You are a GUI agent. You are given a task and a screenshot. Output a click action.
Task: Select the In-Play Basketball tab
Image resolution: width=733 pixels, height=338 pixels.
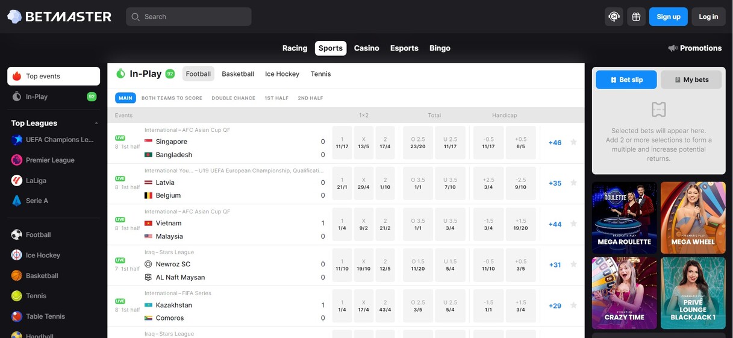(x=238, y=74)
